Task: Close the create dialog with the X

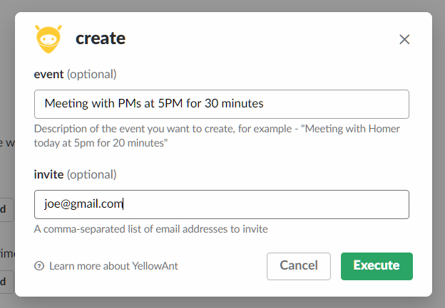Action: (404, 39)
